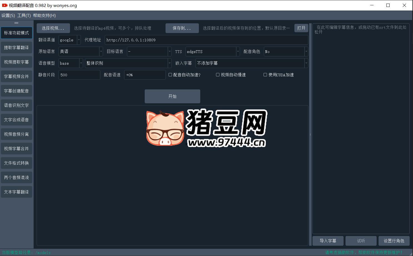Screen dimensions: 413x256
Task: Click the 开始 start button
Action: click(x=172, y=96)
